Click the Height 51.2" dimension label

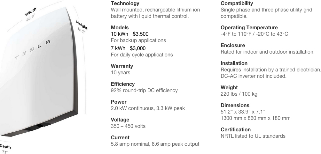(x=82, y=27)
